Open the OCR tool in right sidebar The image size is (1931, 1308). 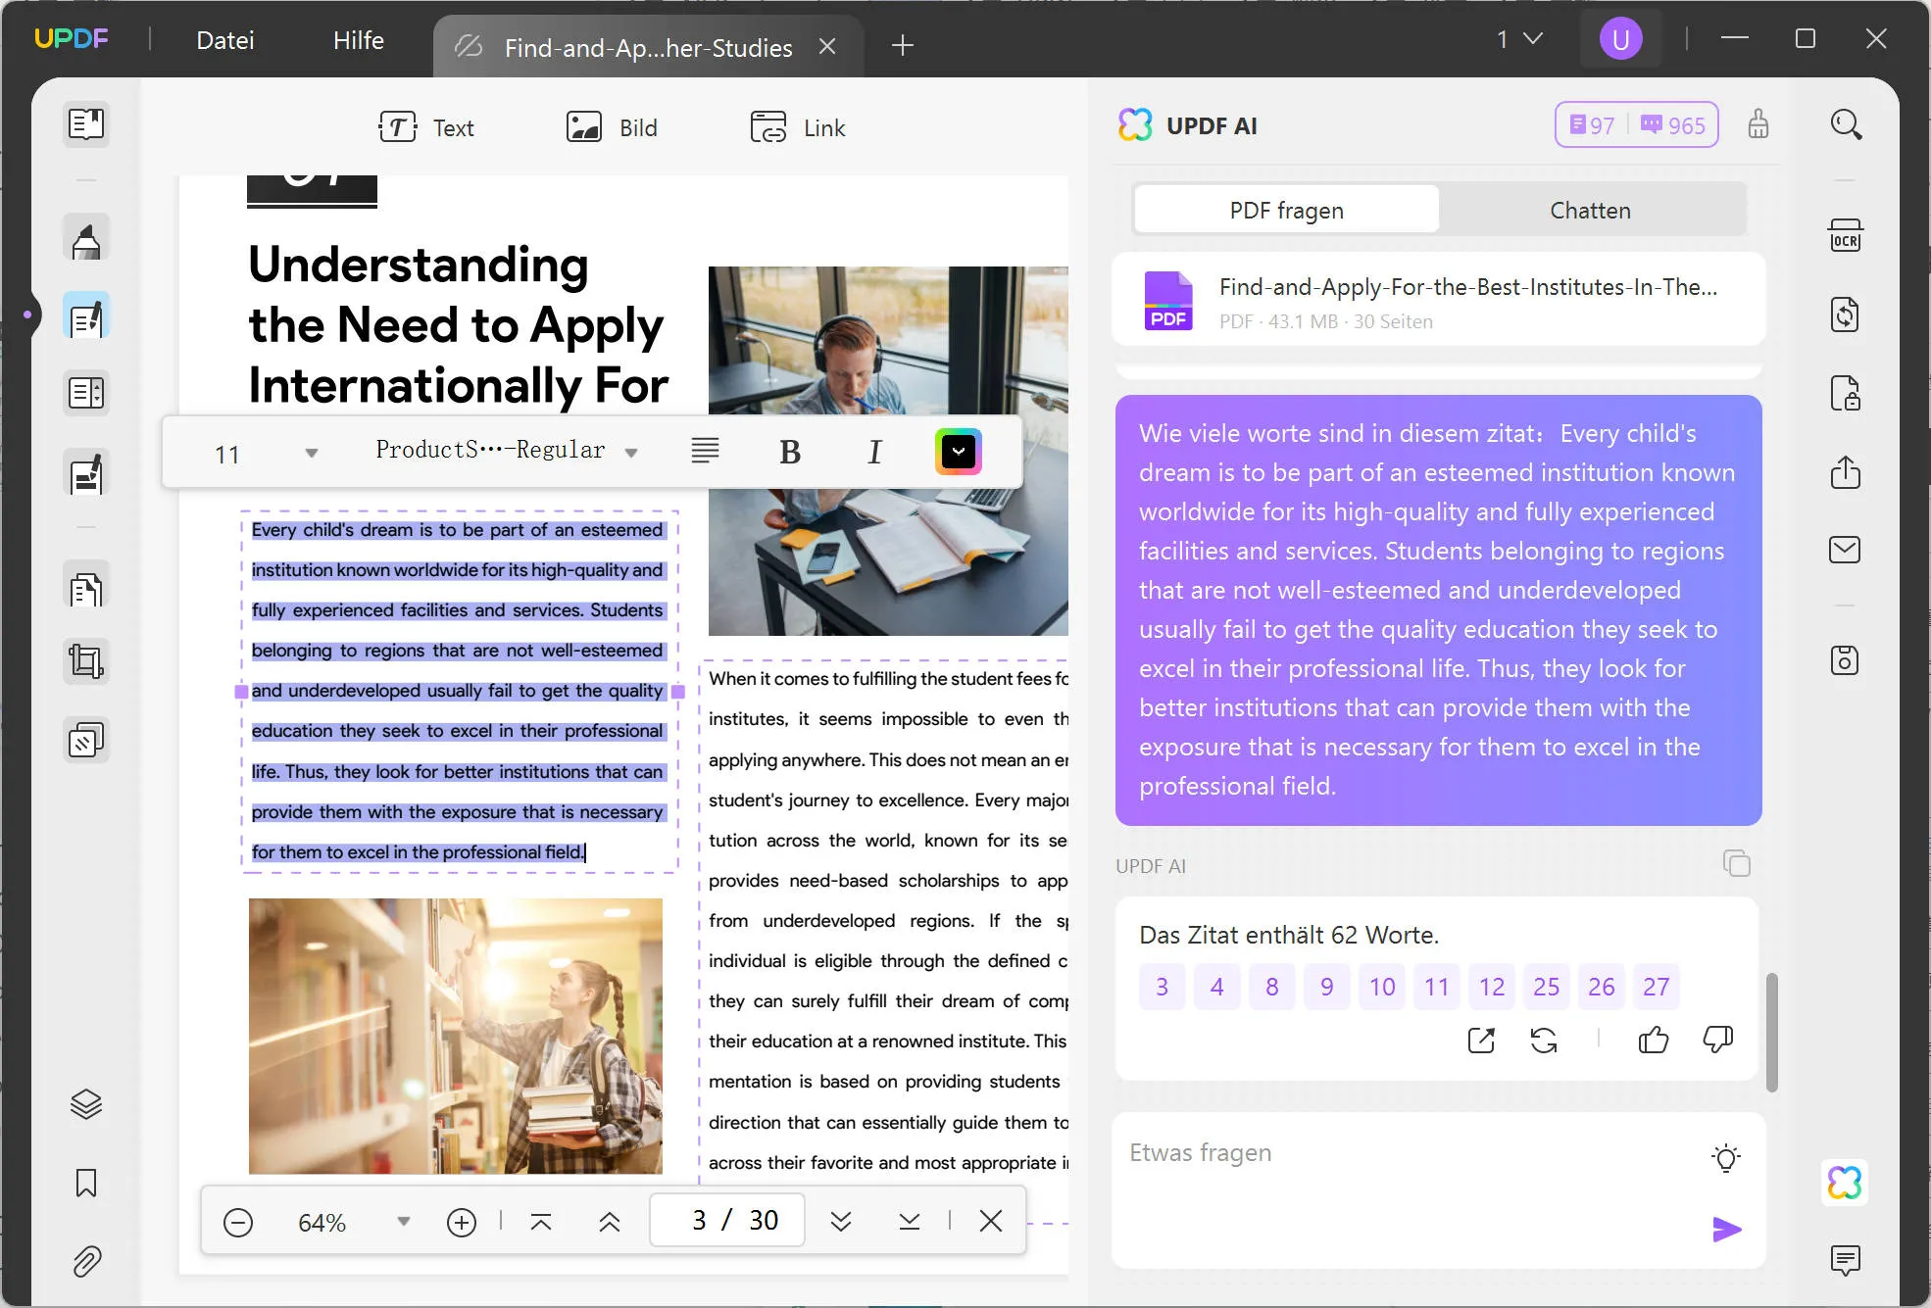click(x=1845, y=236)
